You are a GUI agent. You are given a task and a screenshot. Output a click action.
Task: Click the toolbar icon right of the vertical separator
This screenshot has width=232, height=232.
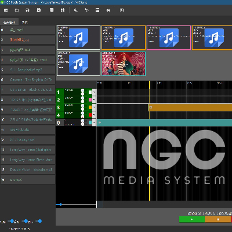coord(76,10)
